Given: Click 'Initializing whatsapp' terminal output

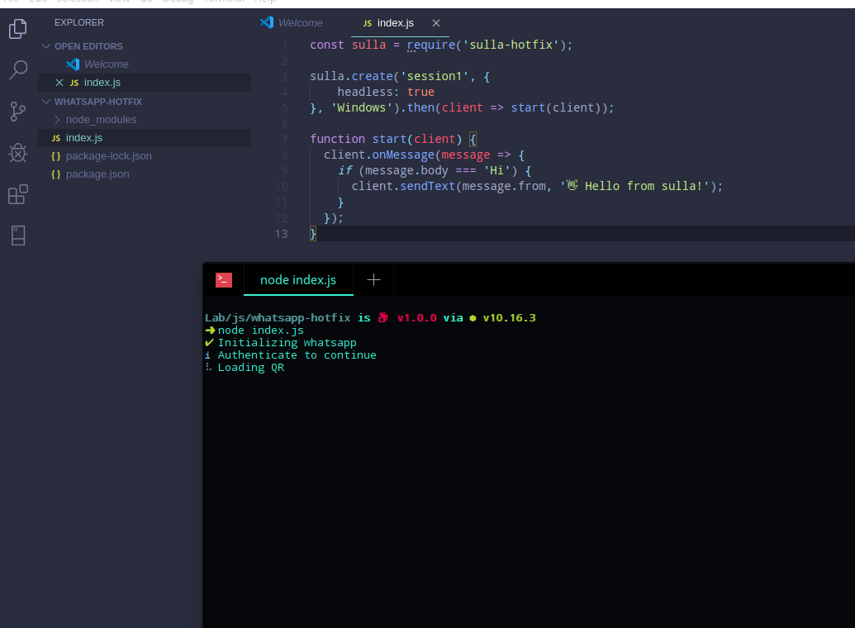Looking at the screenshot, I should [x=287, y=343].
